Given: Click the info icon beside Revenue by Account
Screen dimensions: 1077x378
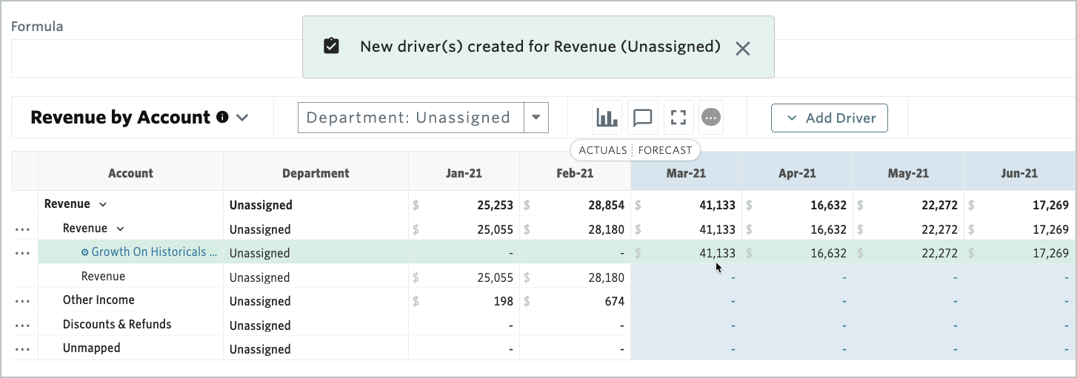Looking at the screenshot, I should point(222,118).
